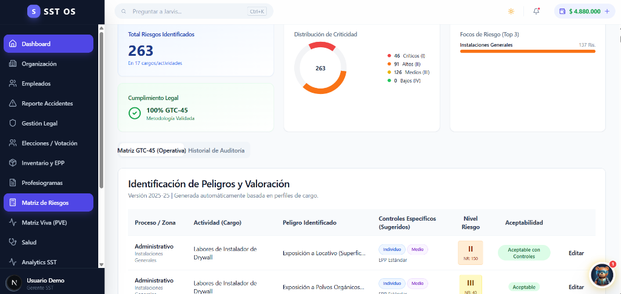Click the orange Instalaciones Generales risk bar

528,52
